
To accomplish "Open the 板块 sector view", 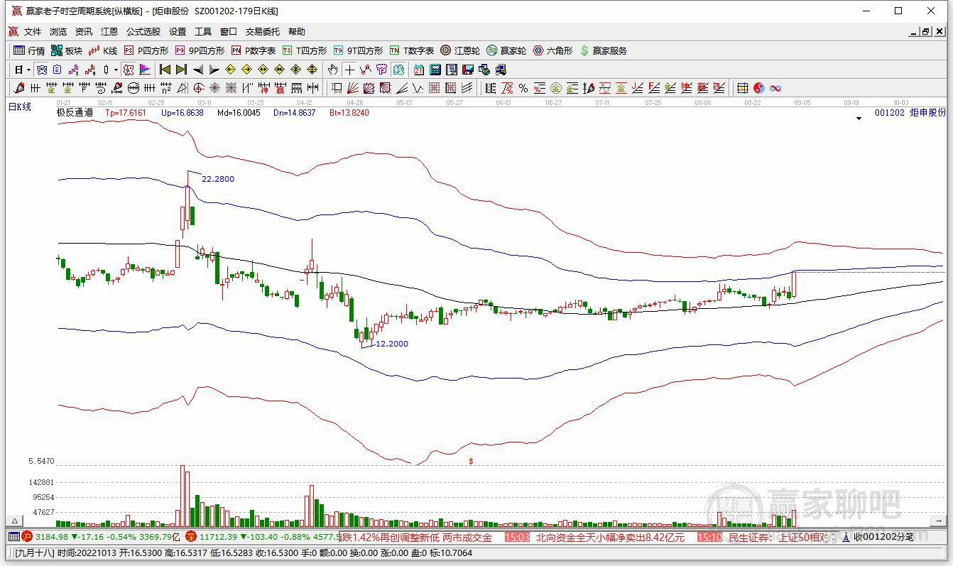I will [x=67, y=50].
